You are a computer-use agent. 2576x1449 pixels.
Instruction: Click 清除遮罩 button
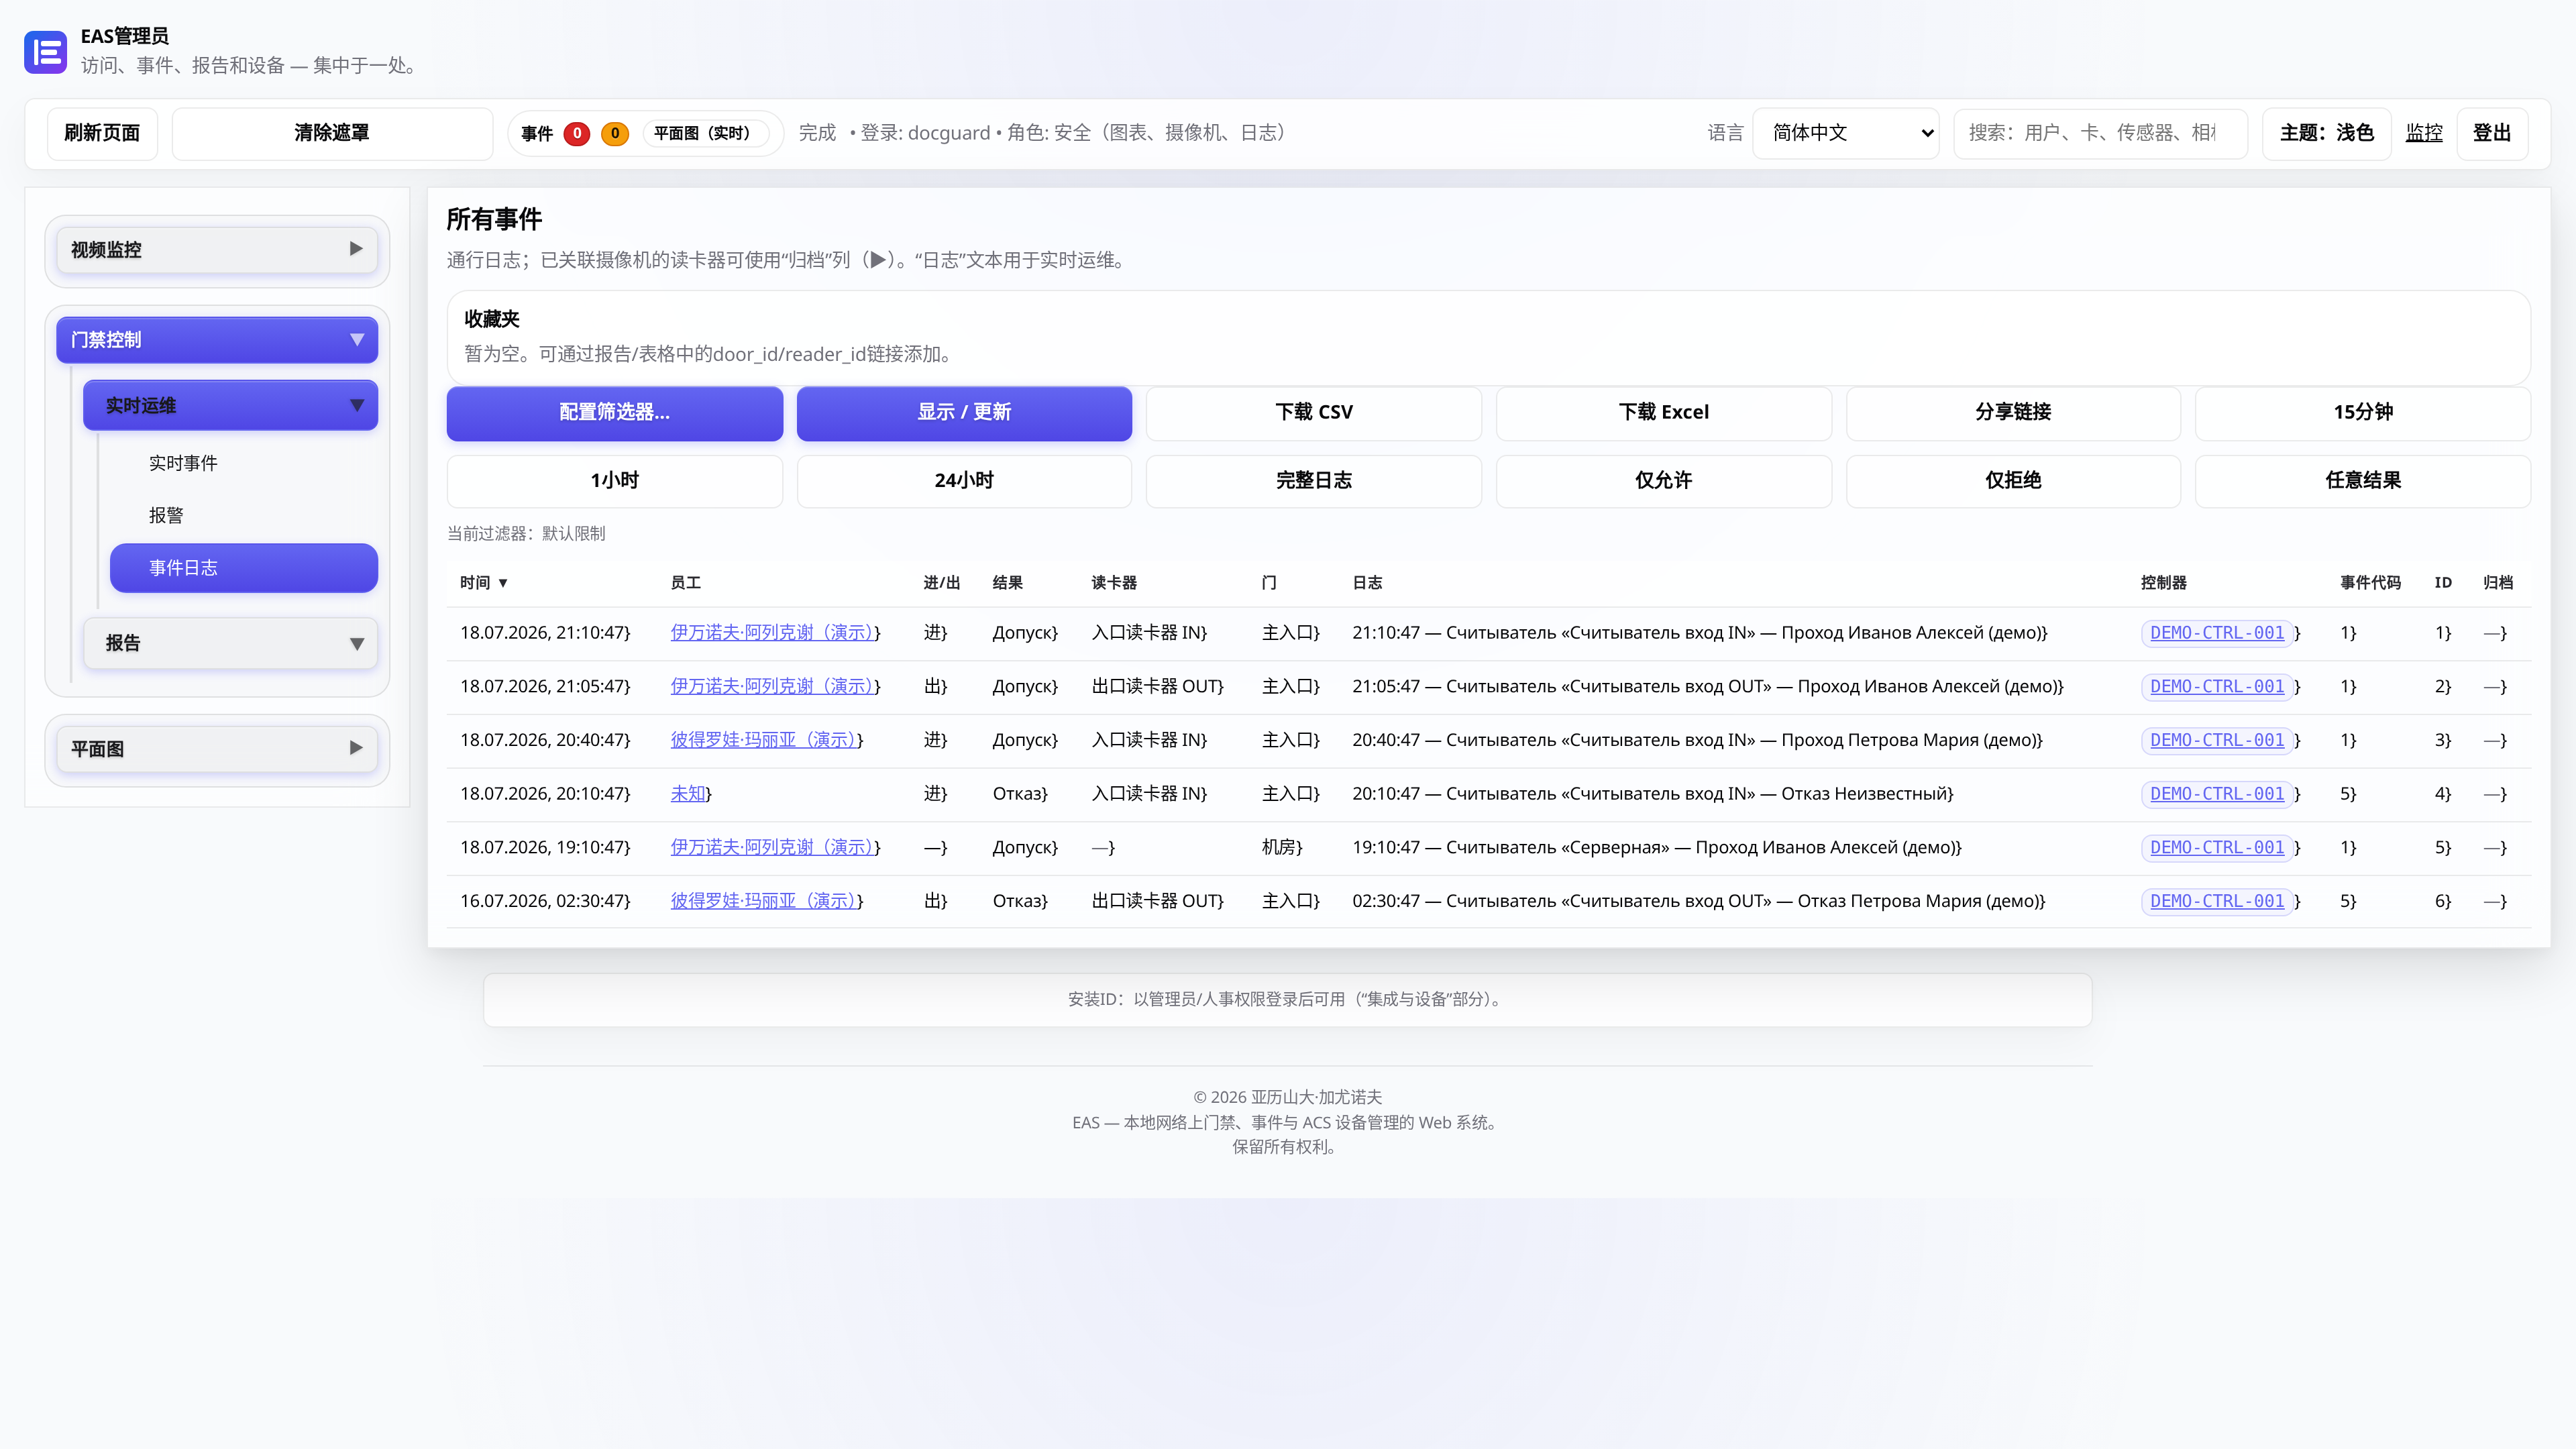[332, 133]
